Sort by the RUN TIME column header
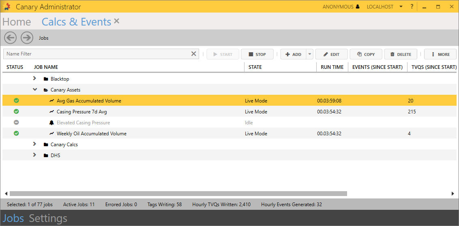This screenshot has height=226, width=459. pos(332,67)
